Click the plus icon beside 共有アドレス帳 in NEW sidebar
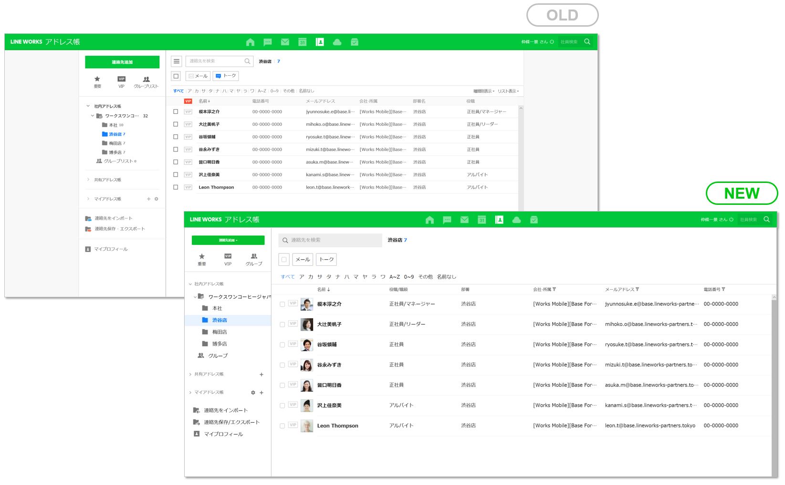785x485 pixels. [x=262, y=374]
